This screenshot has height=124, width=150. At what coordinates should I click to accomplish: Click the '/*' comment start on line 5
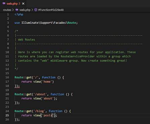16,31
